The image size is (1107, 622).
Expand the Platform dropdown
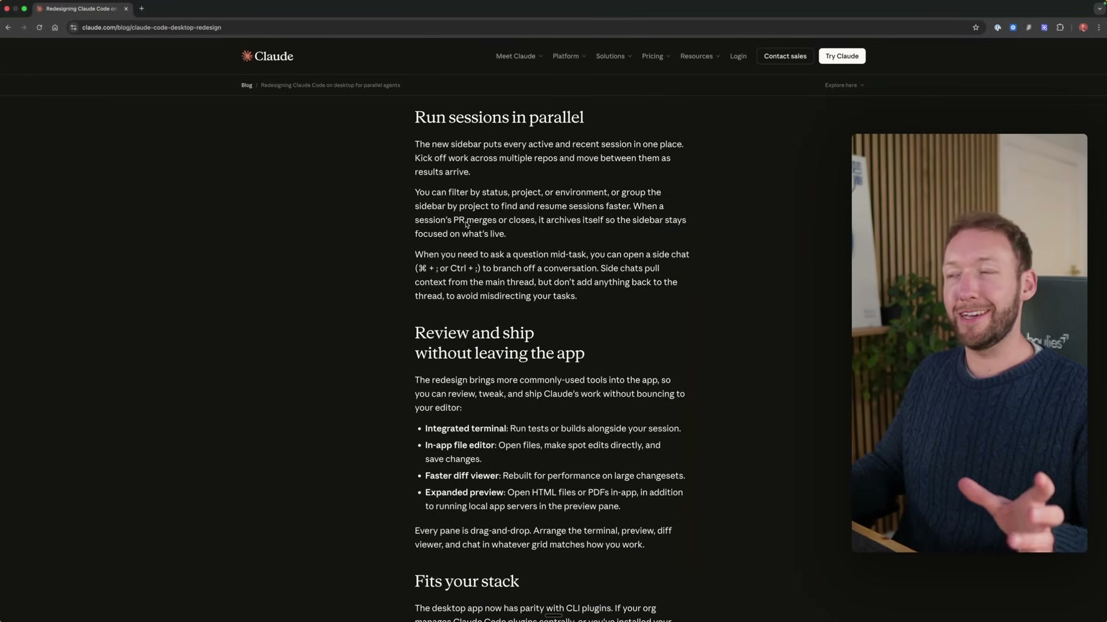pos(569,56)
